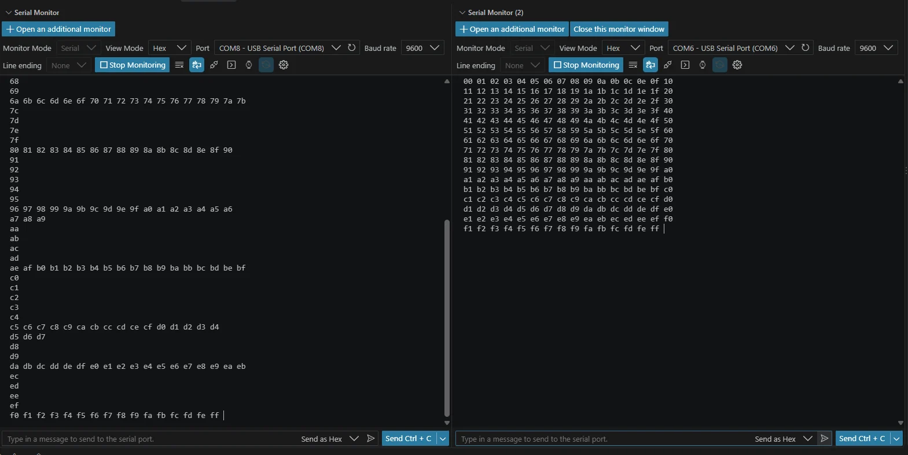Open Line ending dropdown in COM8 monitor
The height and width of the screenshot is (455, 908).
pos(68,65)
